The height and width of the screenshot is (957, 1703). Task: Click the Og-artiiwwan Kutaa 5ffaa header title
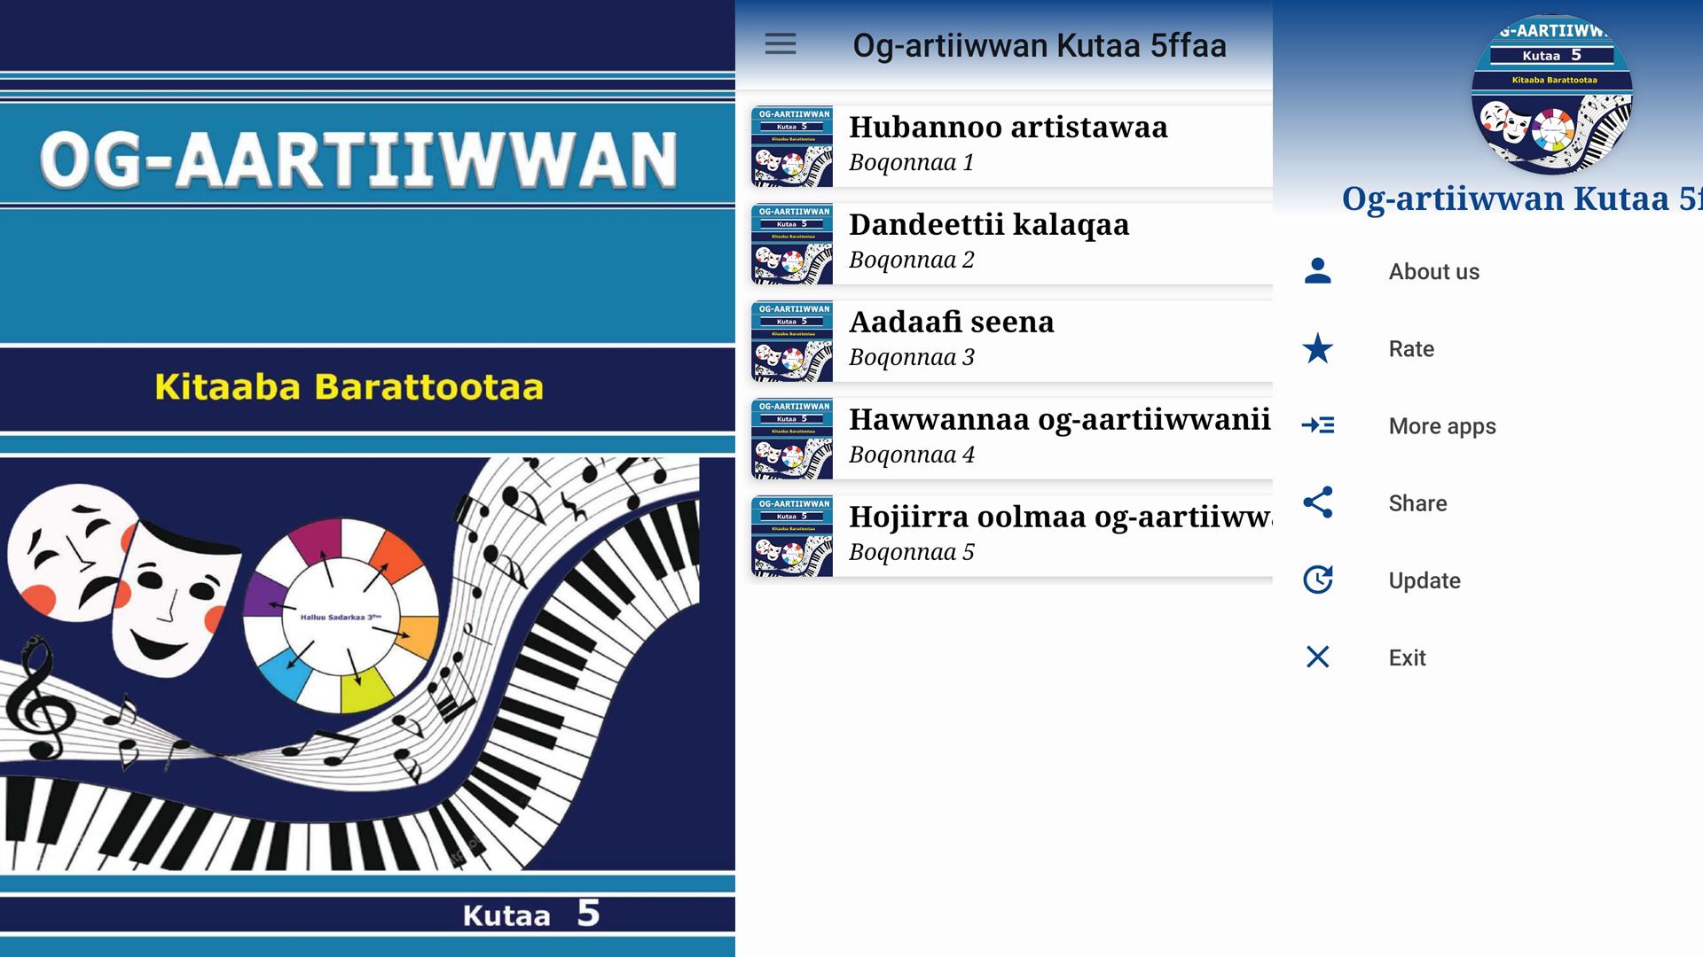click(1040, 45)
